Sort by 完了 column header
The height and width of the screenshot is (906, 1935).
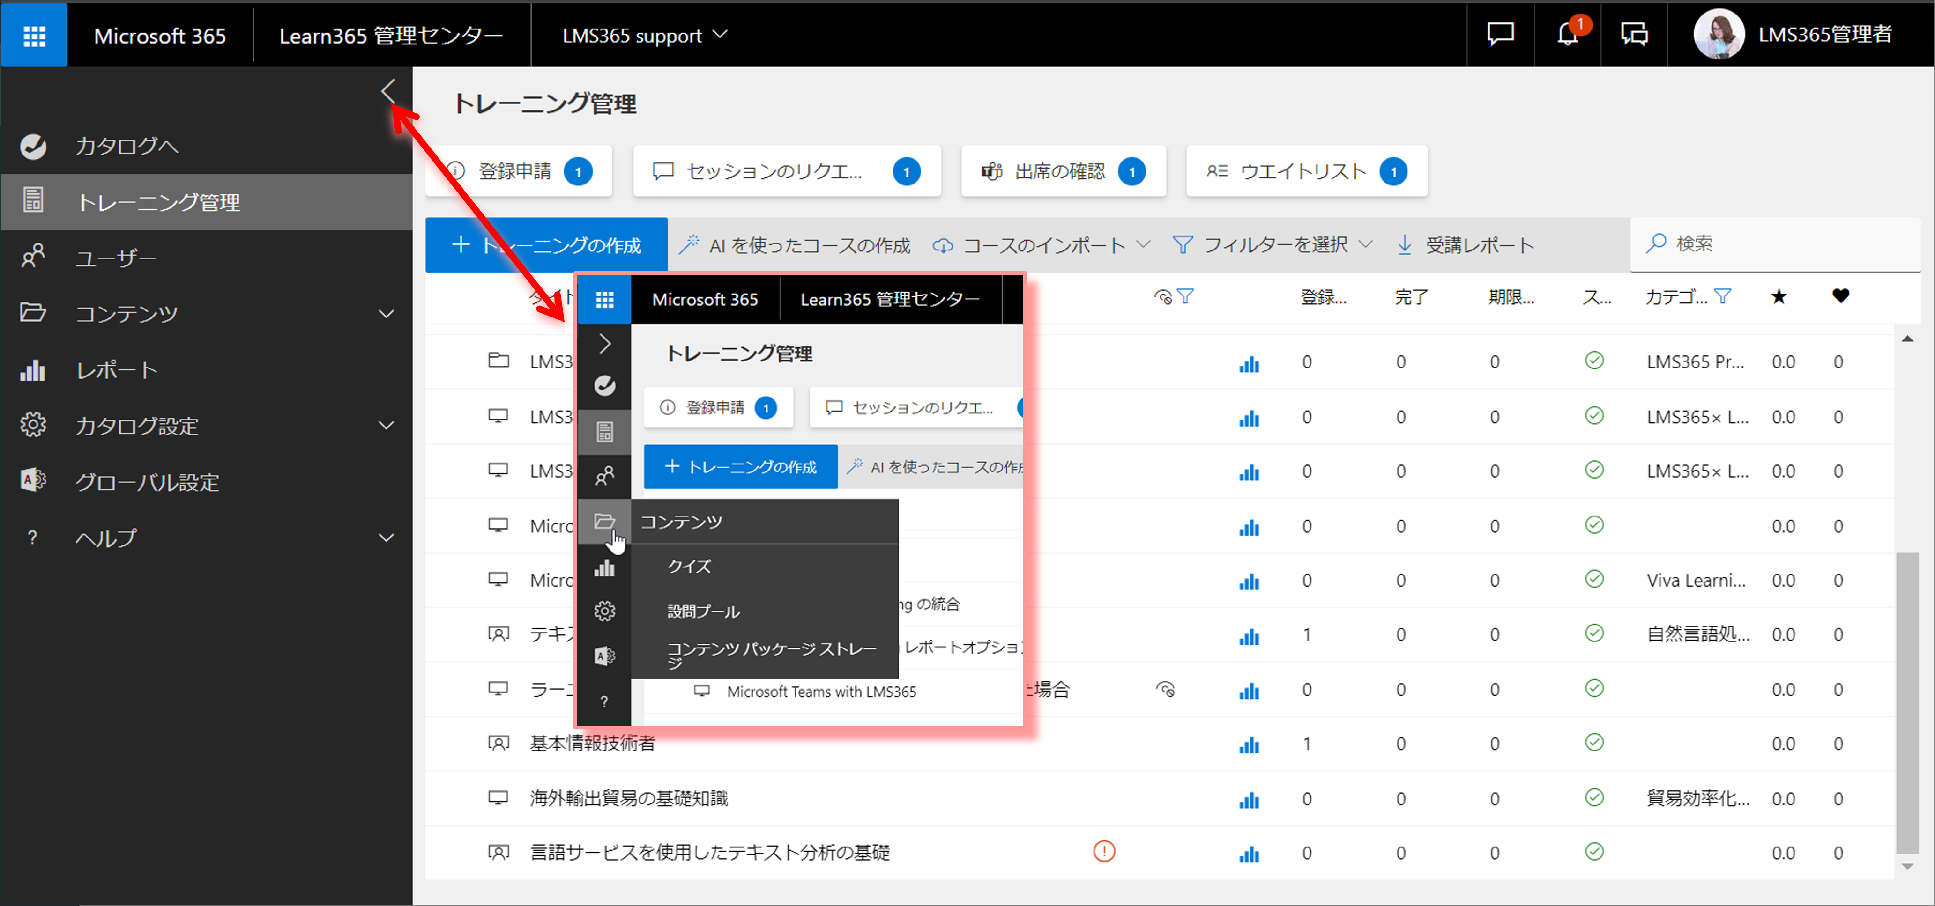[x=1412, y=297]
